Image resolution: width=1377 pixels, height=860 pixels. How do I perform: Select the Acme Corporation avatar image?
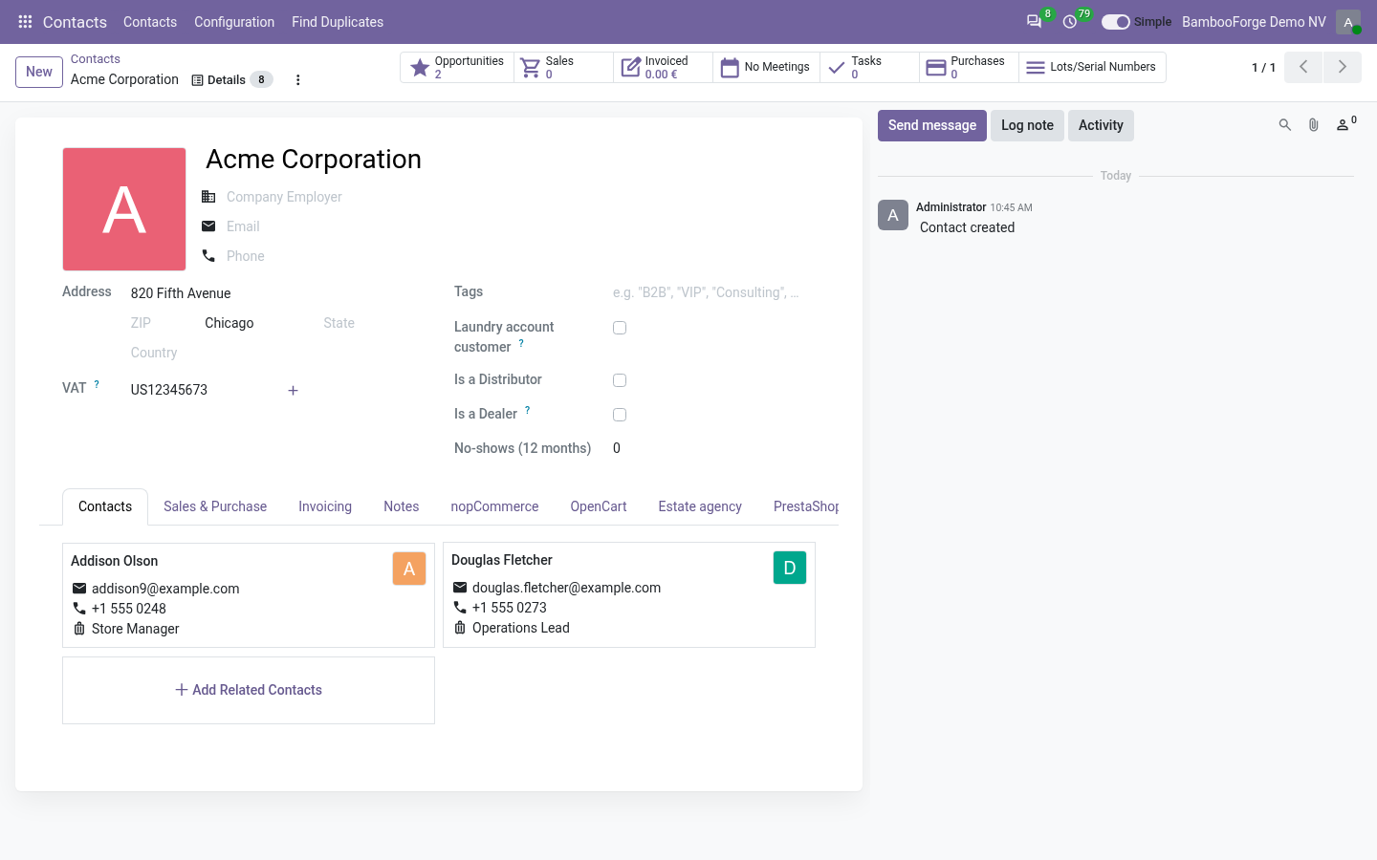point(124,209)
